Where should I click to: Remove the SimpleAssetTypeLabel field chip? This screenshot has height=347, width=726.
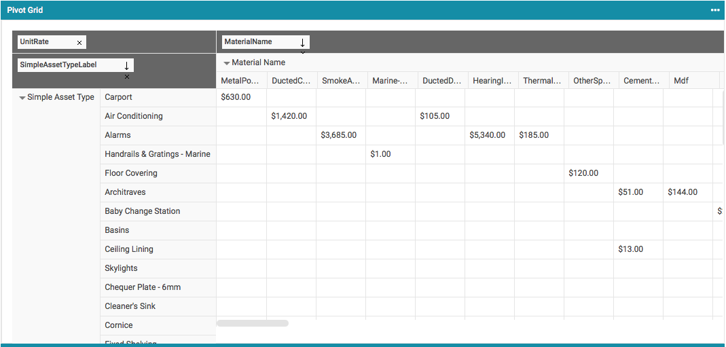pyautogui.click(x=127, y=77)
